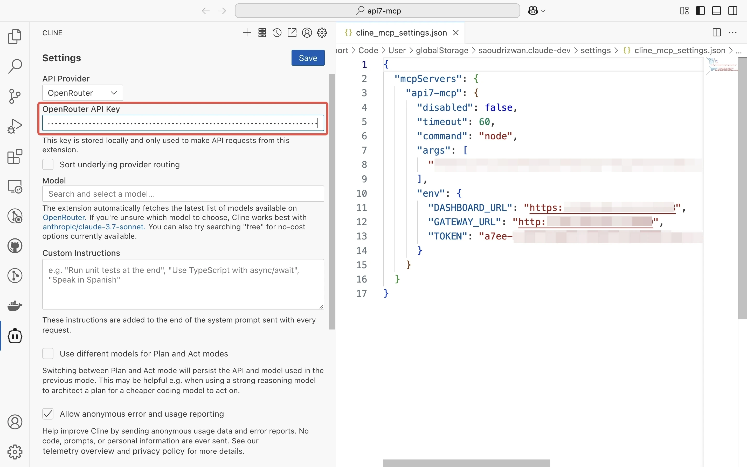Click the globalStorage breadcrumb

(x=442, y=50)
